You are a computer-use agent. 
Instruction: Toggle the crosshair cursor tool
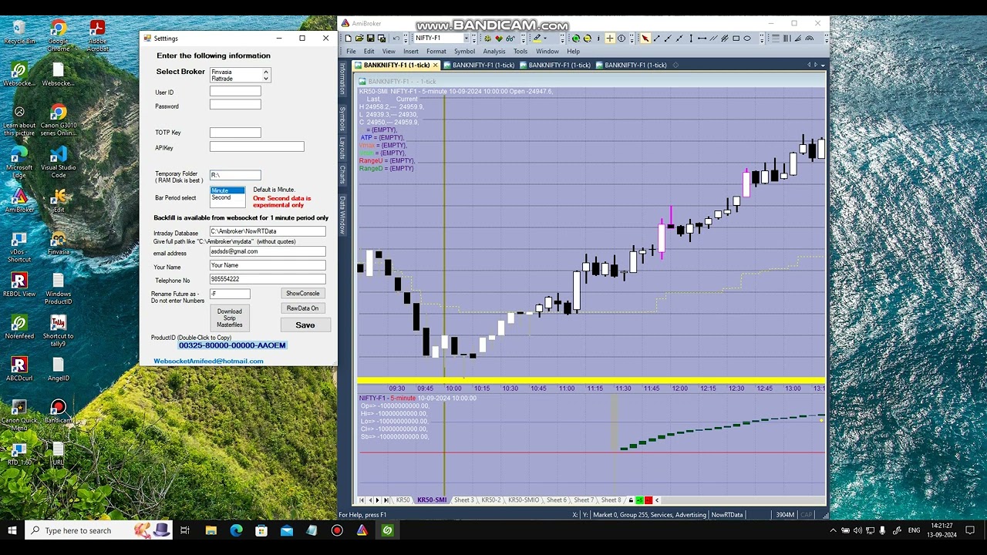(610, 38)
